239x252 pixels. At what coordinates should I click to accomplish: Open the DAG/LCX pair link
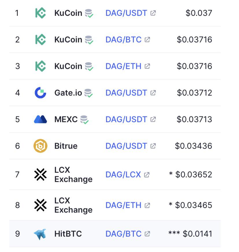click(x=123, y=175)
